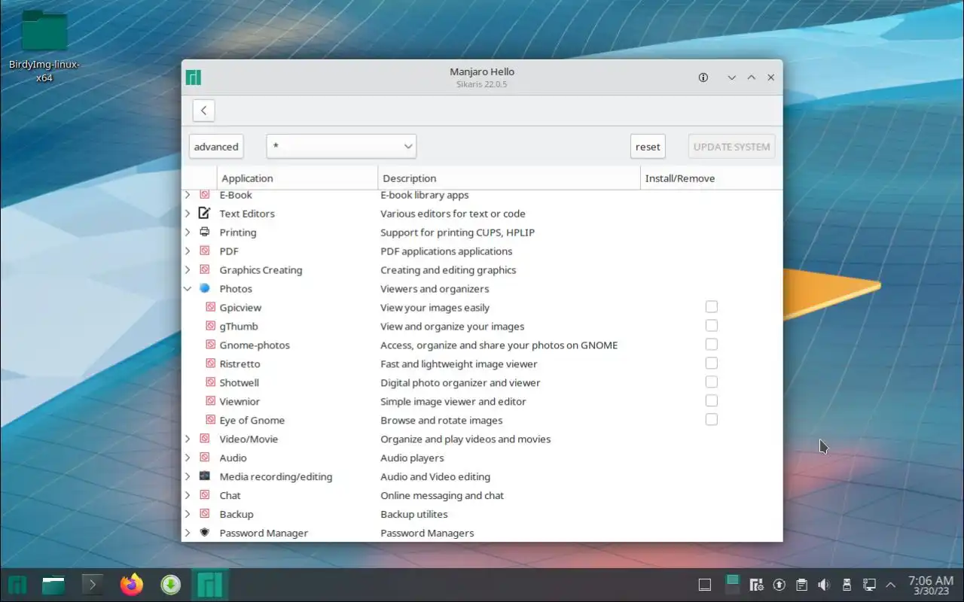Image resolution: width=964 pixels, height=602 pixels.
Task: Check the Eye of Gnome install checkbox
Action: point(712,420)
